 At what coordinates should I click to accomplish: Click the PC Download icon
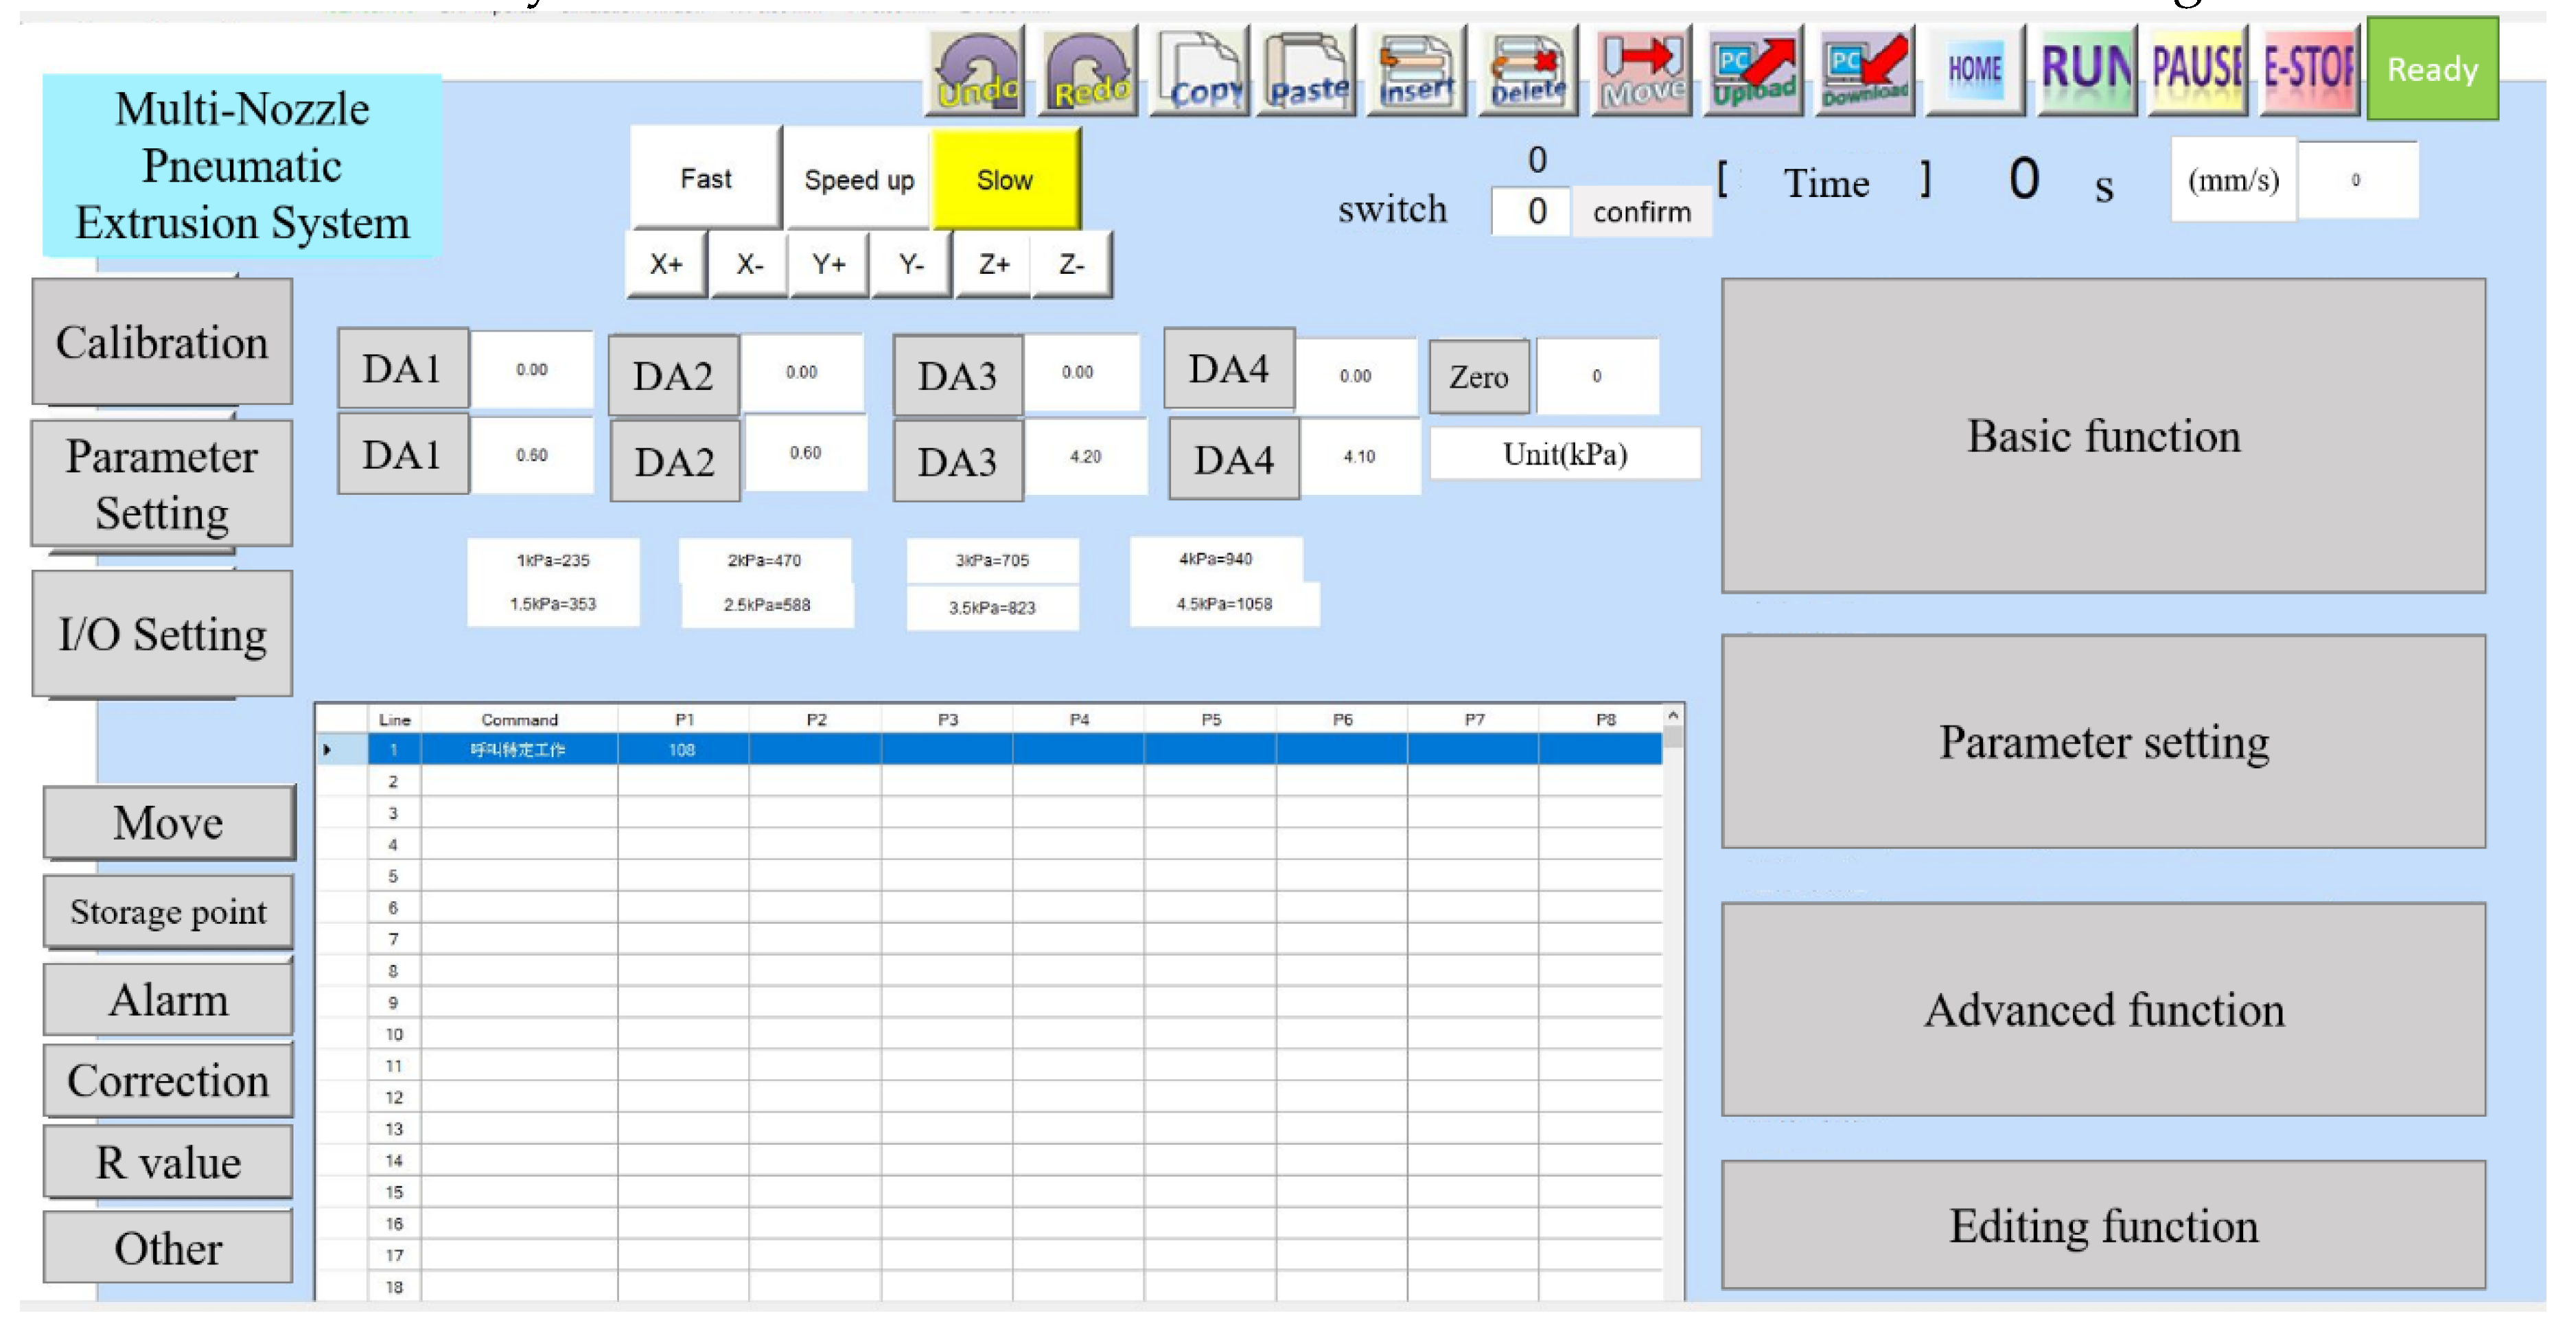(x=1864, y=72)
